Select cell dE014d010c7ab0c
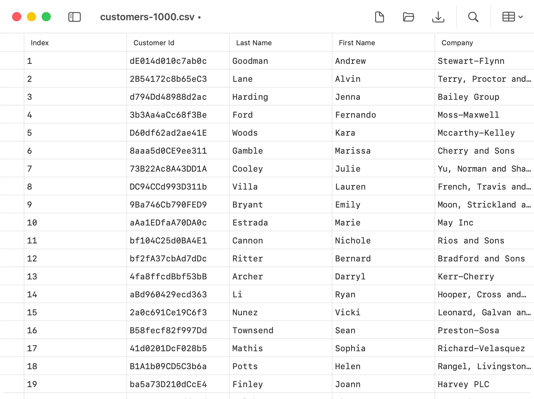The image size is (534, 399). coord(178,61)
